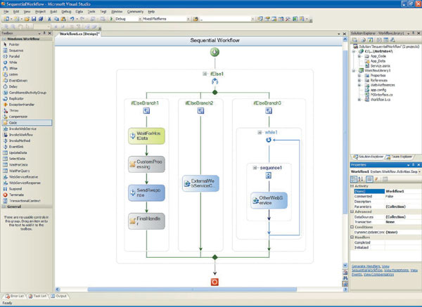
Task: Select the ExternalWebService activity on canvas
Action: (x=200, y=183)
